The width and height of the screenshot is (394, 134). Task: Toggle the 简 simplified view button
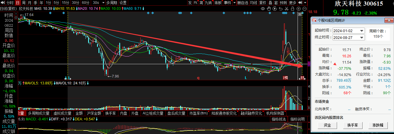pyautogui.click(x=201, y=3)
